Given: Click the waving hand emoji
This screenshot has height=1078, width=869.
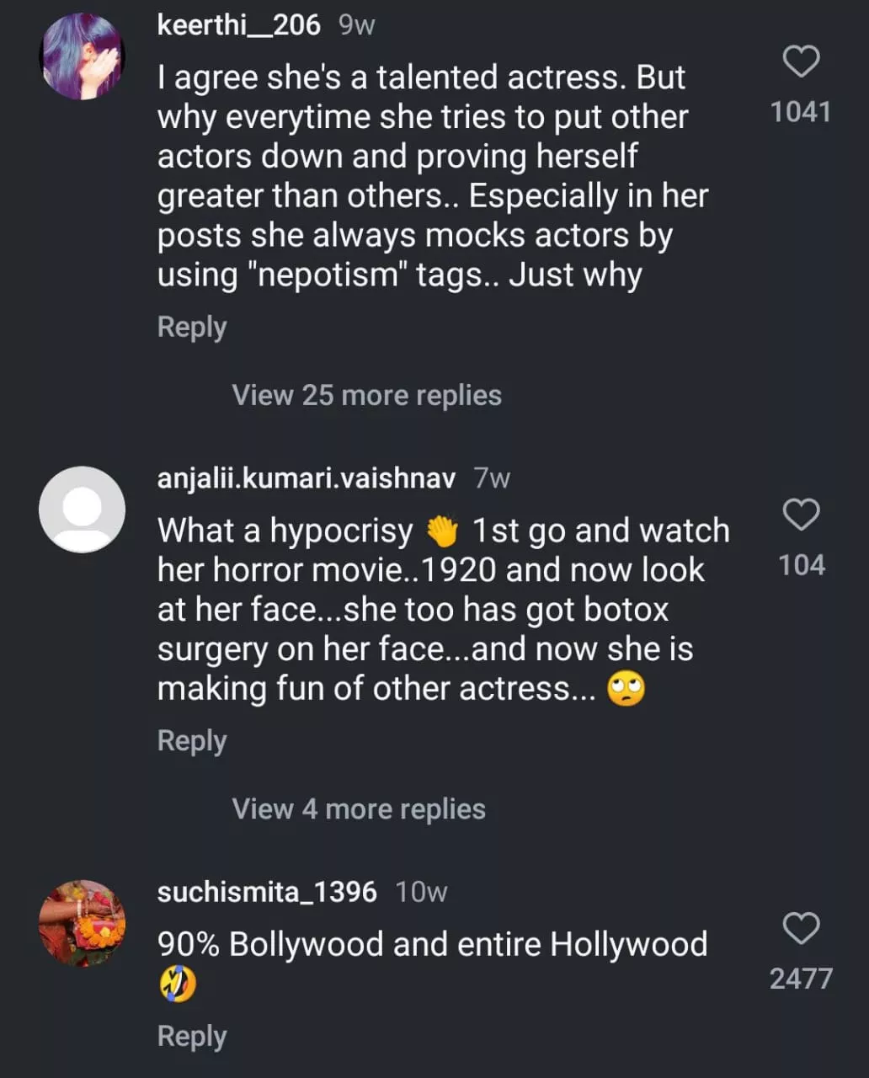Looking at the screenshot, I should pyautogui.click(x=442, y=531).
